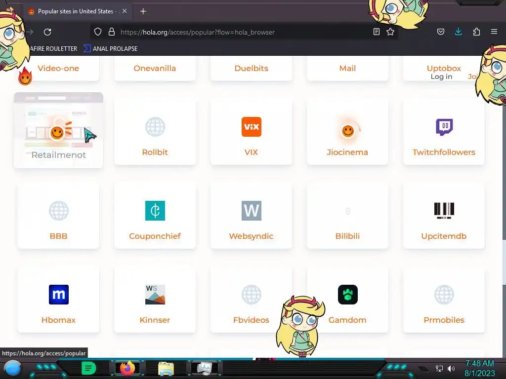This screenshot has height=379, width=506.
Task: Open a new tab with plus button
Action: [143, 11]
